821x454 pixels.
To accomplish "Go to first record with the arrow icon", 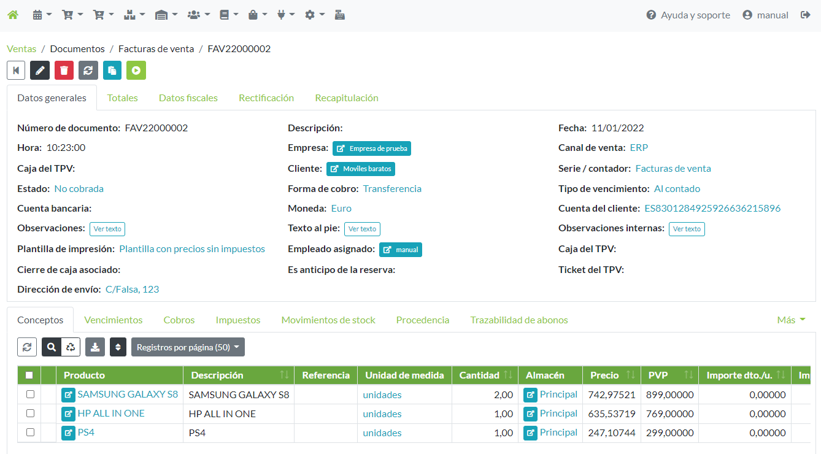I will [x=16, y=71].
